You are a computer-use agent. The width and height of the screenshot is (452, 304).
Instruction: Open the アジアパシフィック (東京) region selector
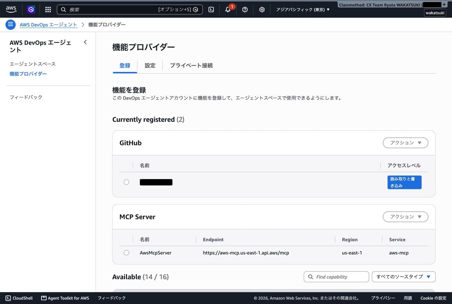point(303,9)
